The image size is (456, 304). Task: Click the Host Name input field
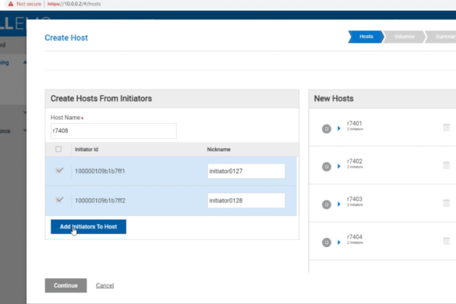[x=114, y=131]
